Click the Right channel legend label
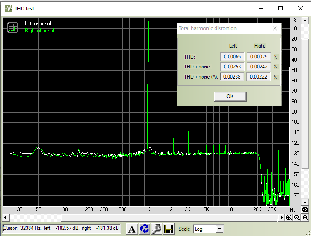Image resolution: width=311 pixels, height=236 pixels. (x=39, y=31)
